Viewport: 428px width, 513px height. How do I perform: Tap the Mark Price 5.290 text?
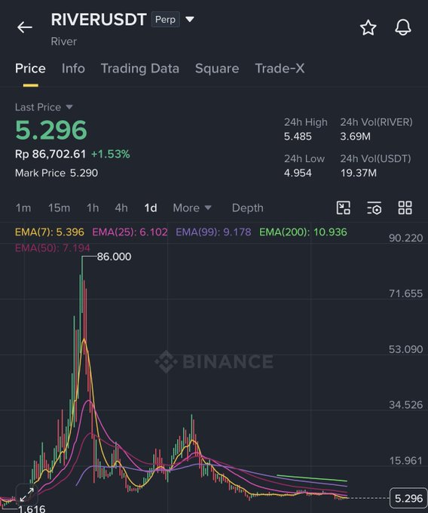point(57,173)
